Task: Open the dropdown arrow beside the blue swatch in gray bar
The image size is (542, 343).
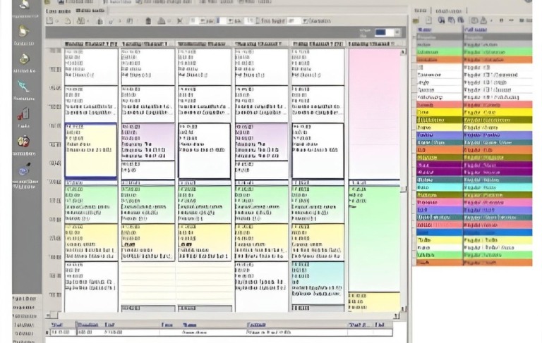Action: 397,32
